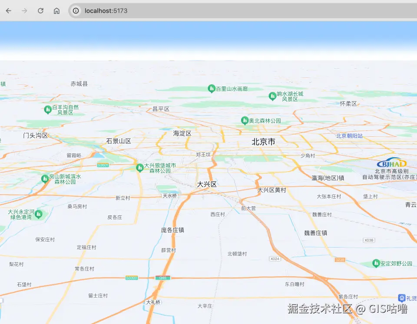Click the 响水湖长城风景区 marker icon

click(272, 96)
